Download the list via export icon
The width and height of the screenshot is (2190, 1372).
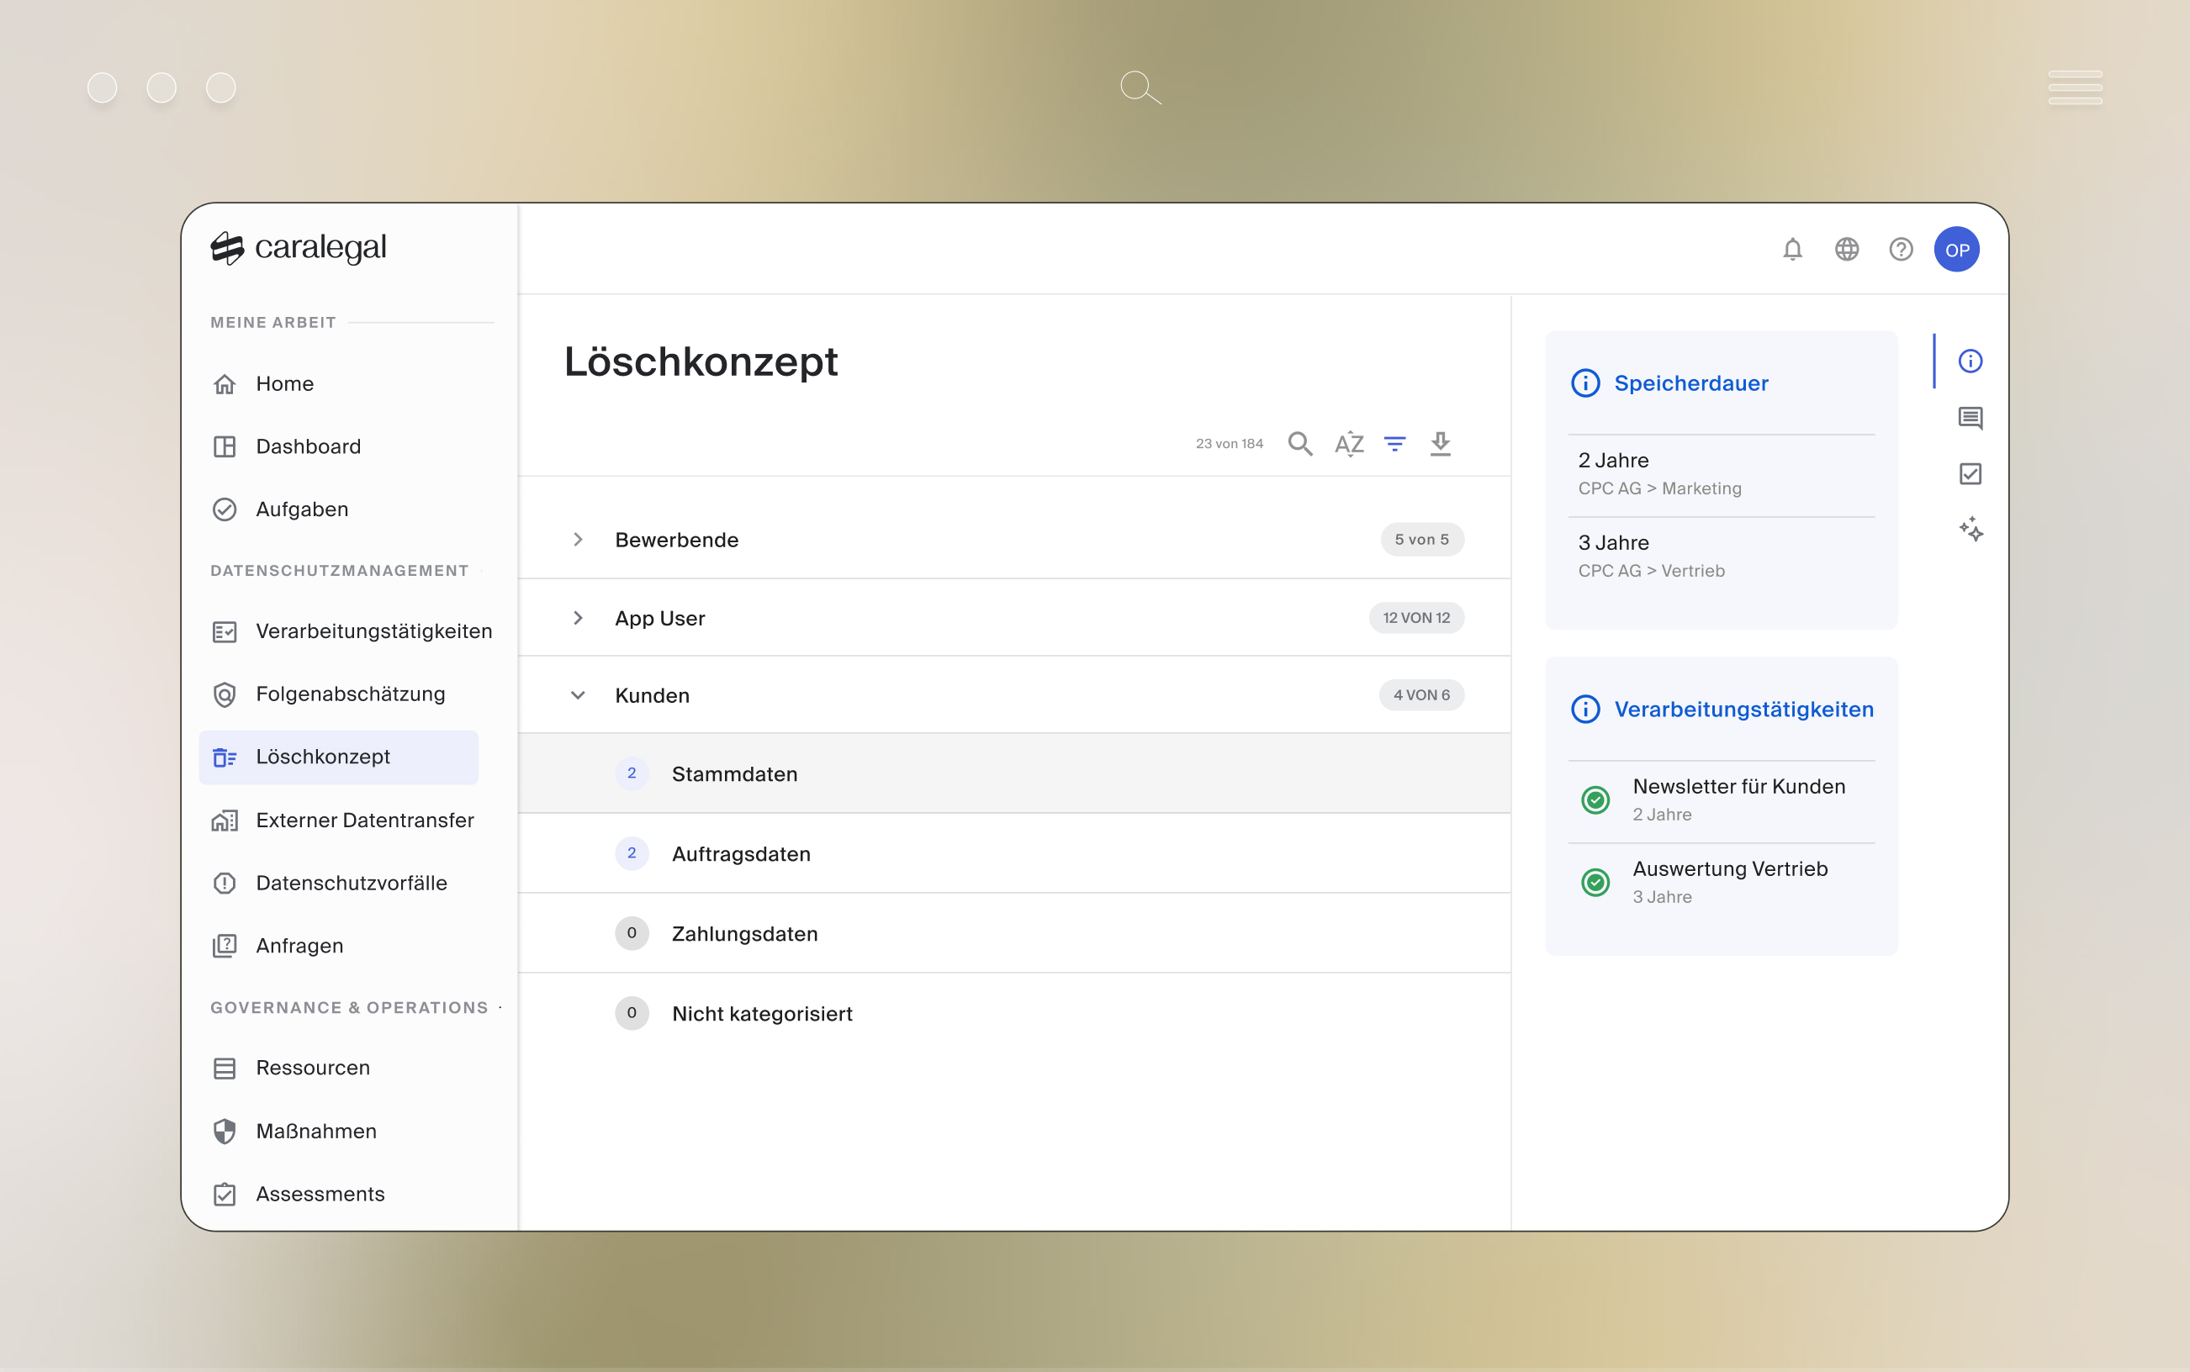(1440, 444)
